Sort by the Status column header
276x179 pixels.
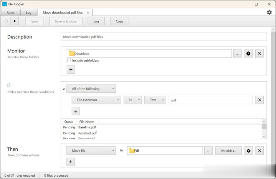coord(69,122)
